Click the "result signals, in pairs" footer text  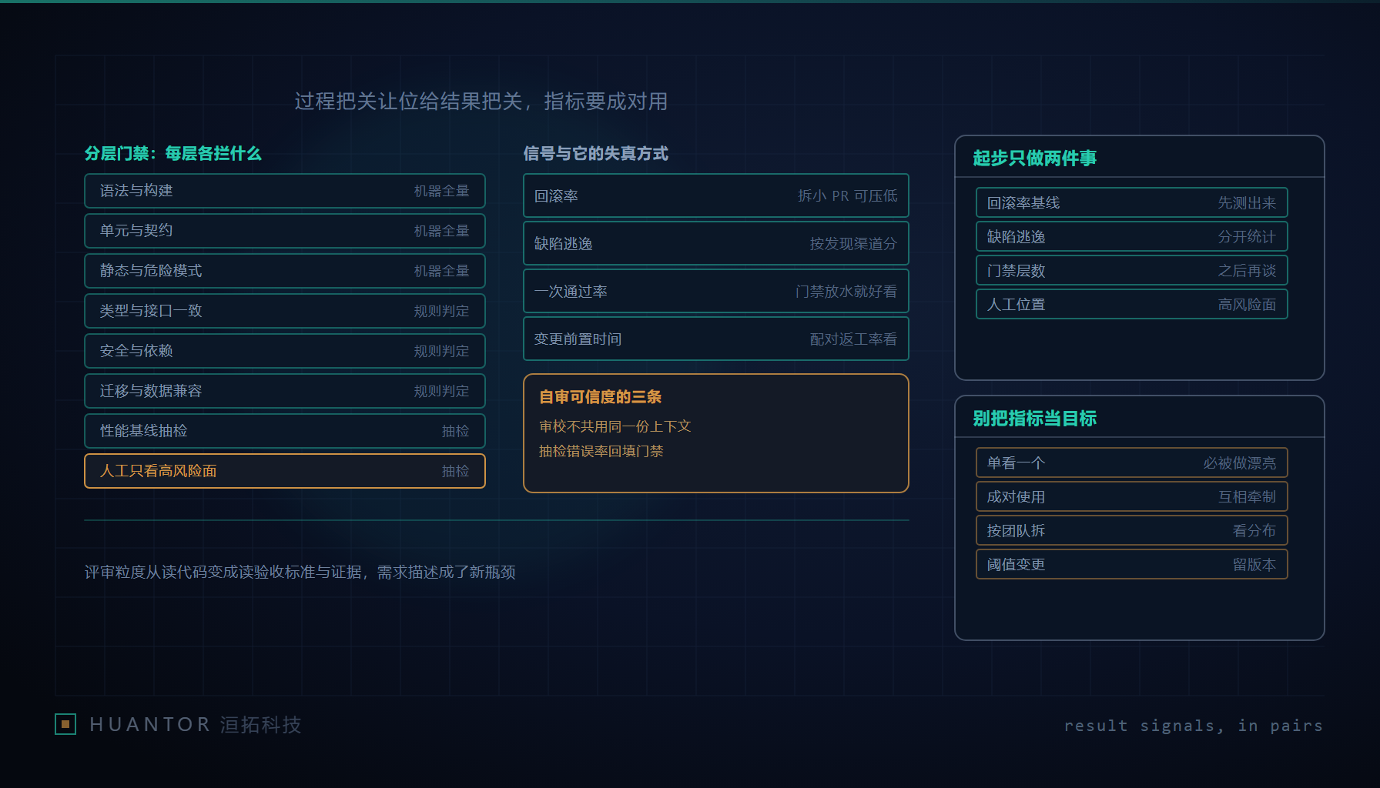click(1194, 726)
